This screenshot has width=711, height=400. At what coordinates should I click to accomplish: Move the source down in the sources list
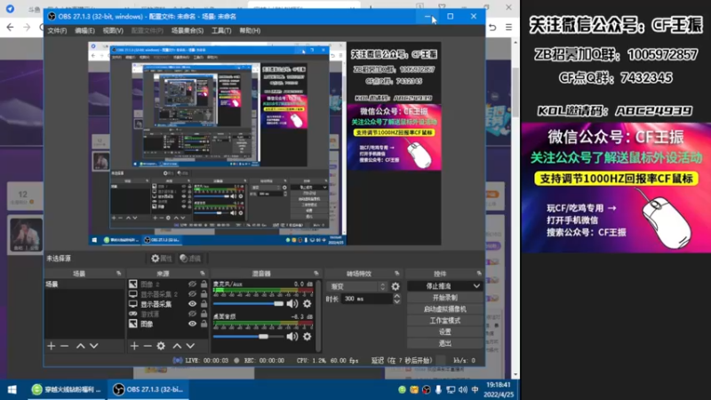190,346
